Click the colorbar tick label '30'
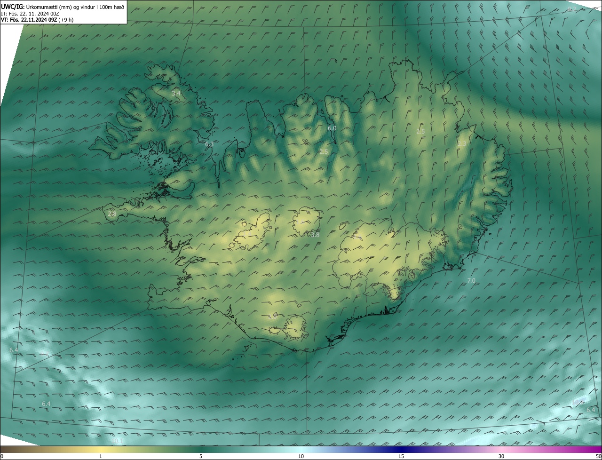 click(501, 456)
